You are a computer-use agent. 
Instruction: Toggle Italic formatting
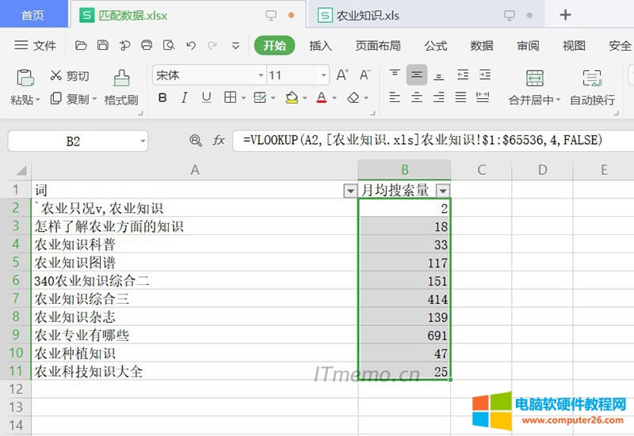click(185, 98)
